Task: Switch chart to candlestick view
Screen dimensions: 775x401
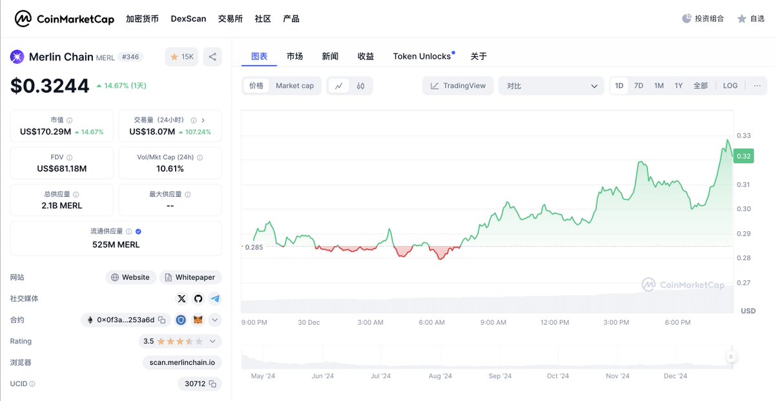Action: 361,86
